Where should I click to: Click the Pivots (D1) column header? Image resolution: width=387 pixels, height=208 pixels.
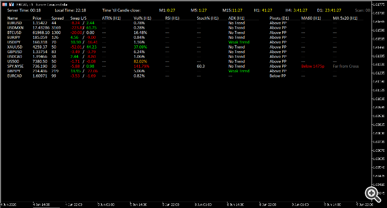[279, 18]
